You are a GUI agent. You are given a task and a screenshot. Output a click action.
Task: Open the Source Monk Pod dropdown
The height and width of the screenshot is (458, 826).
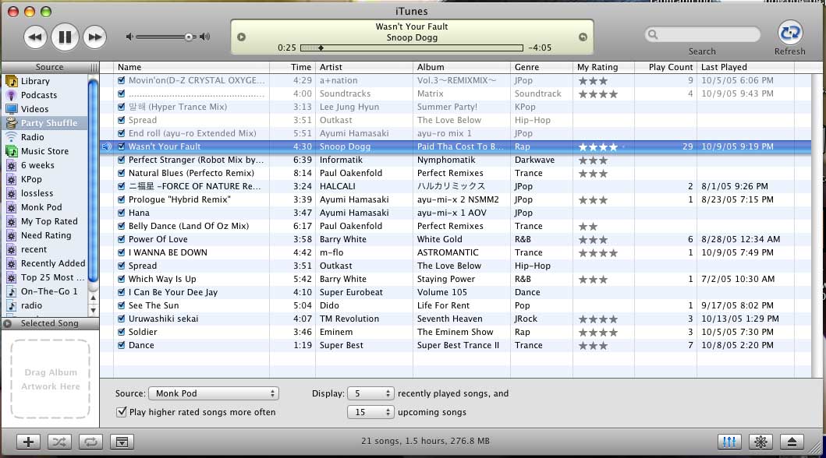tap(214, 393)
